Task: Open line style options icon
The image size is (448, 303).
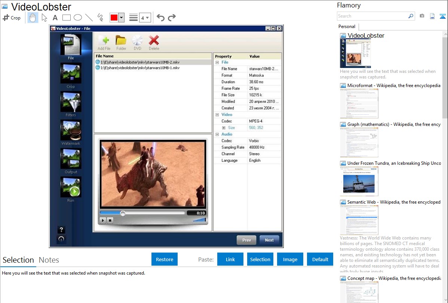Action: 134,18
